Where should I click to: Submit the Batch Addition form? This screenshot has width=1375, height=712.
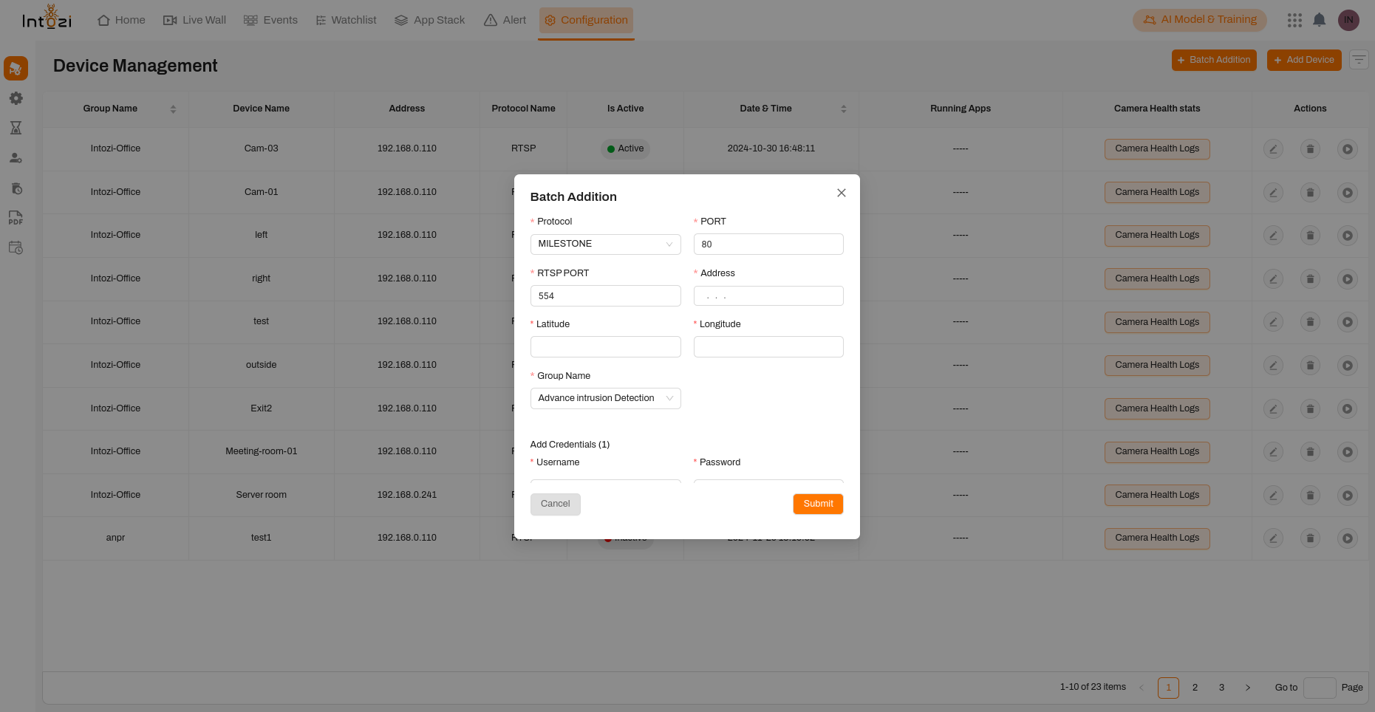coord(818,504)
